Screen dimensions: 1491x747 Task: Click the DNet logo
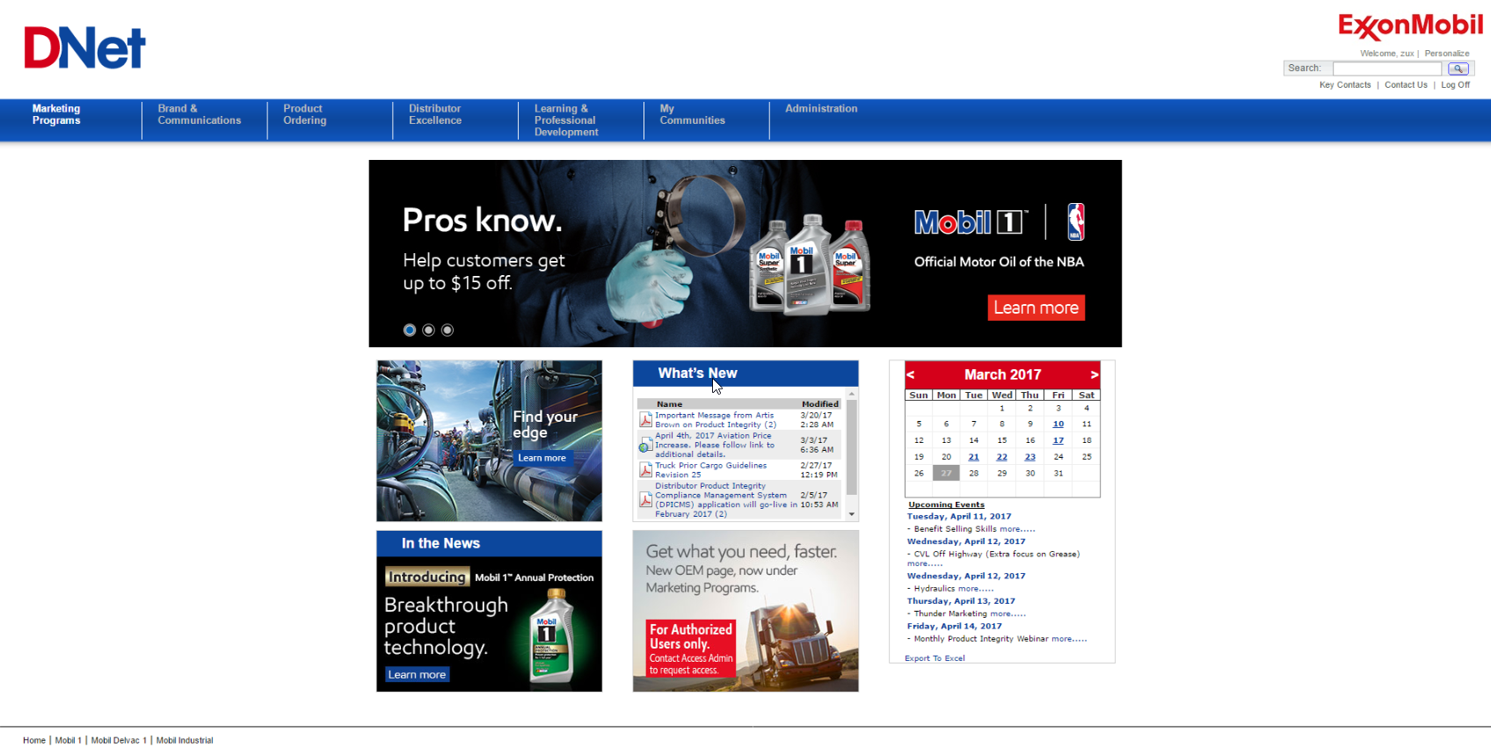84,47
